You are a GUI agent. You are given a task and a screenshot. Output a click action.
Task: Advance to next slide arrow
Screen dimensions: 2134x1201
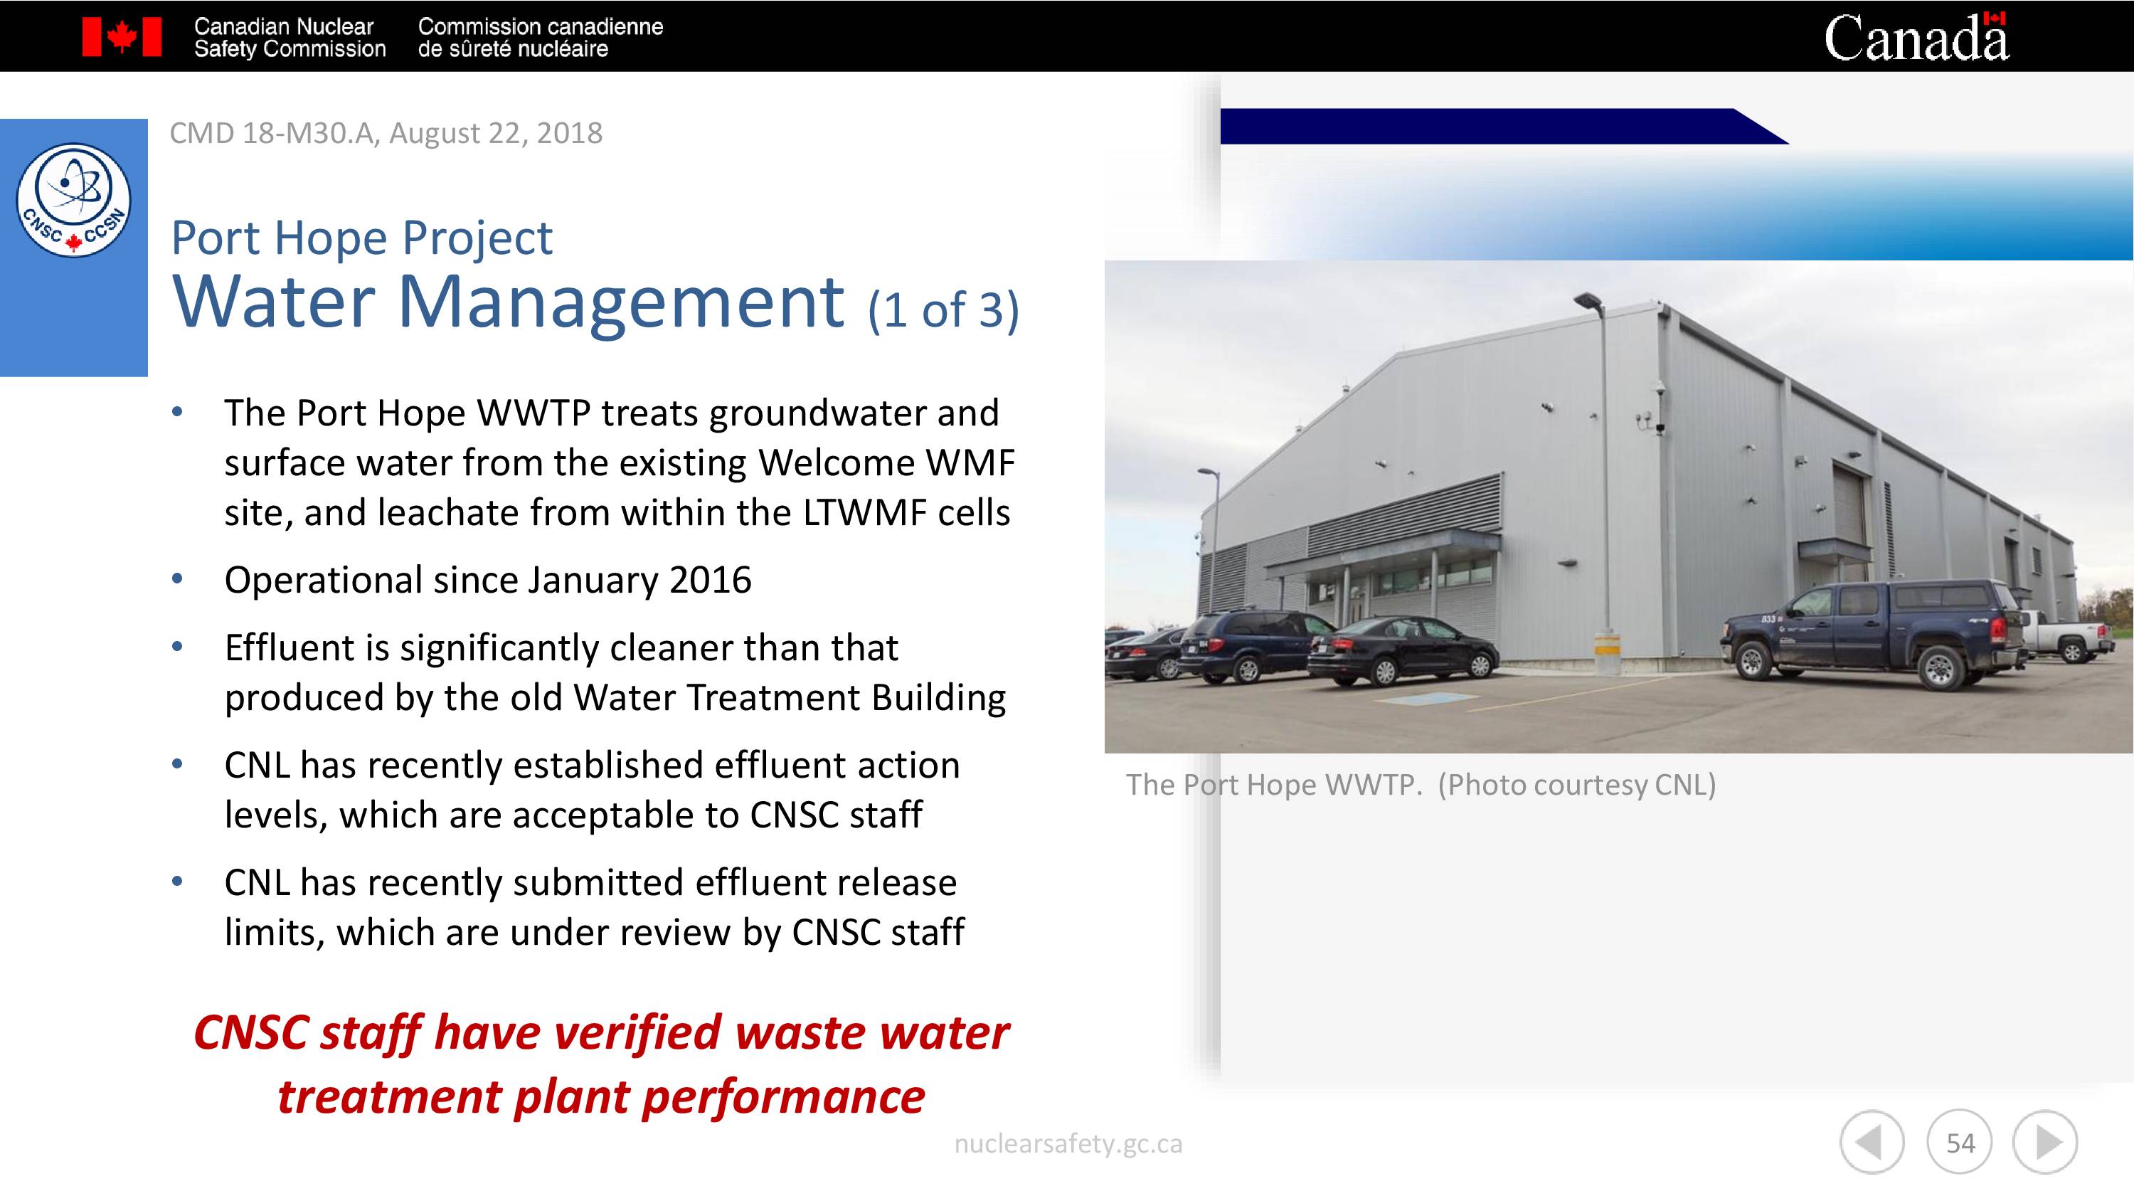click(x=2044, y=1142)
